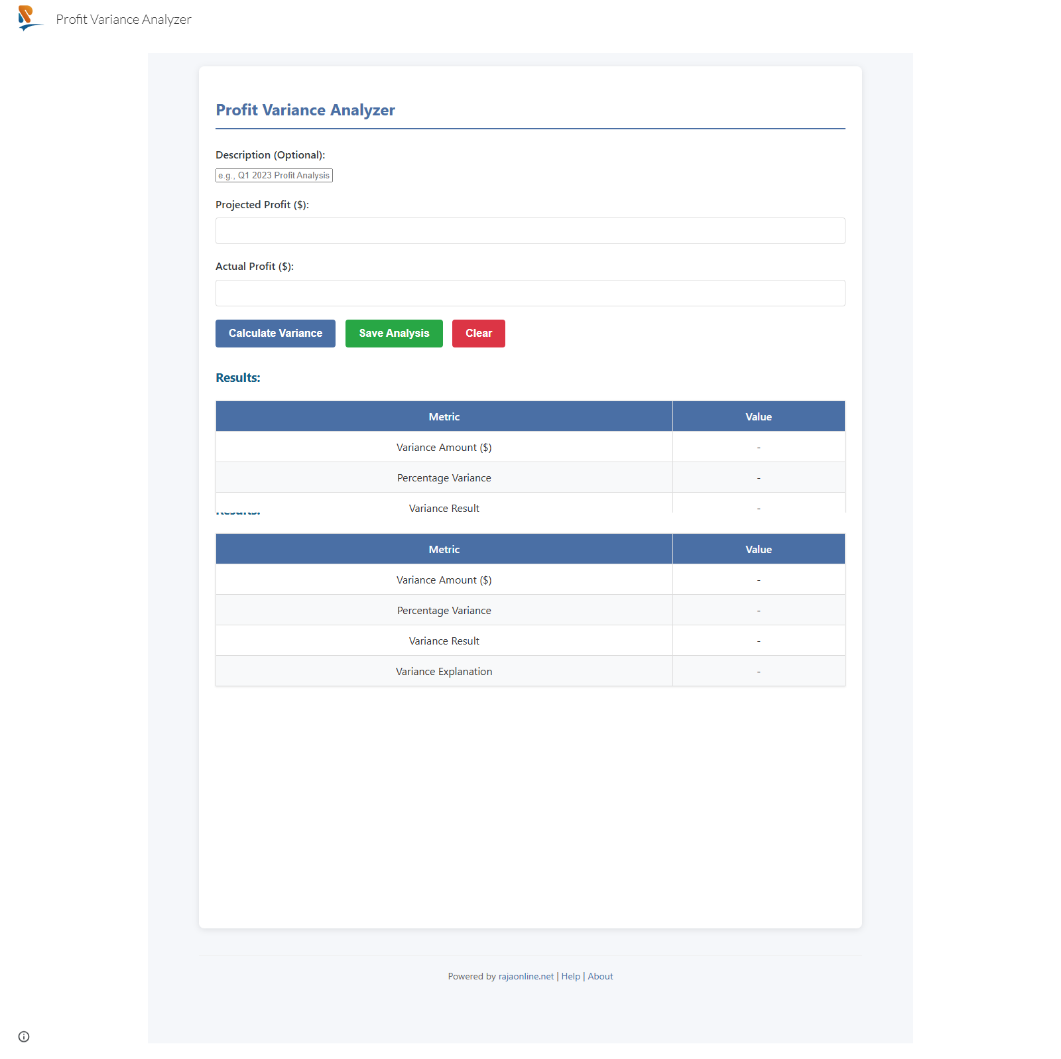The height and width of the screenshot is (1059, 1061).
Task: Click the Description (Optional) label
Action: [271, 155]
